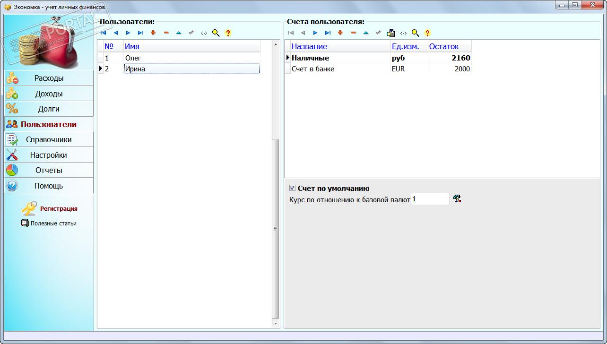607x344 pixels.
Task: Open the Помощь section
Action: point(49,186)
